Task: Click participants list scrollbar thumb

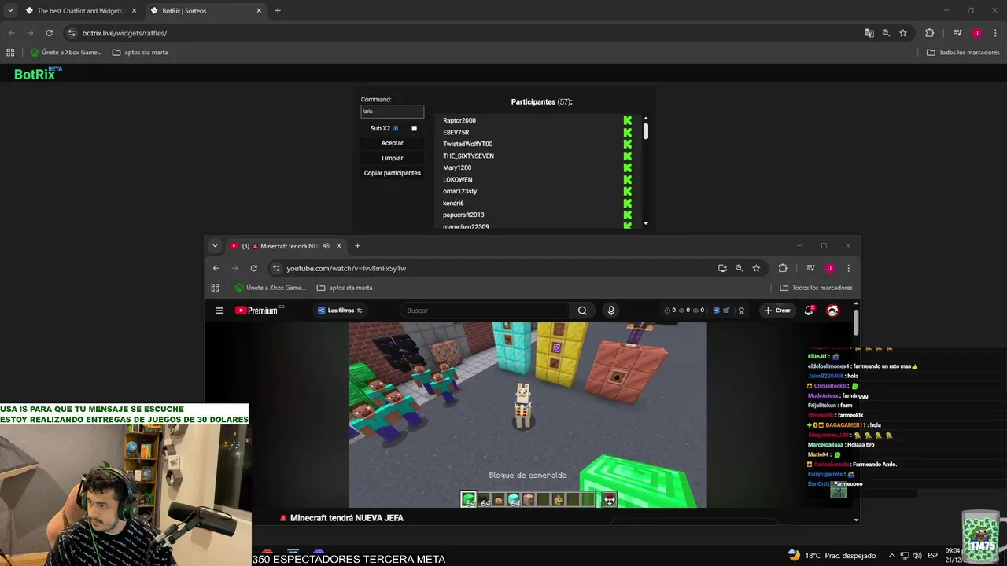Action: (646, 132)
